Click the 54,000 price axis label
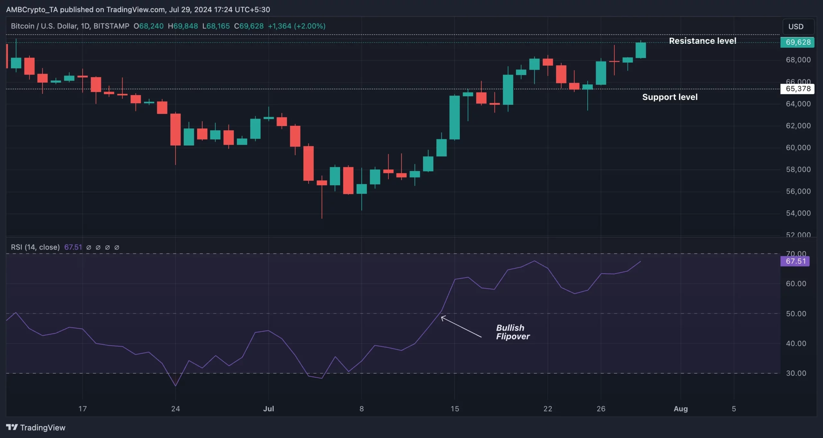 pyautogui.click(x=798, y=213)
